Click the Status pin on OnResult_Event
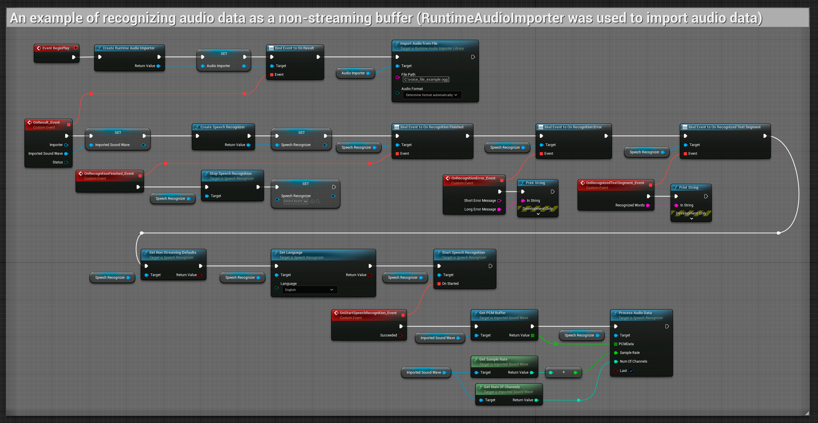This screenshot has width=818, height=423. [x=66, y=163]
